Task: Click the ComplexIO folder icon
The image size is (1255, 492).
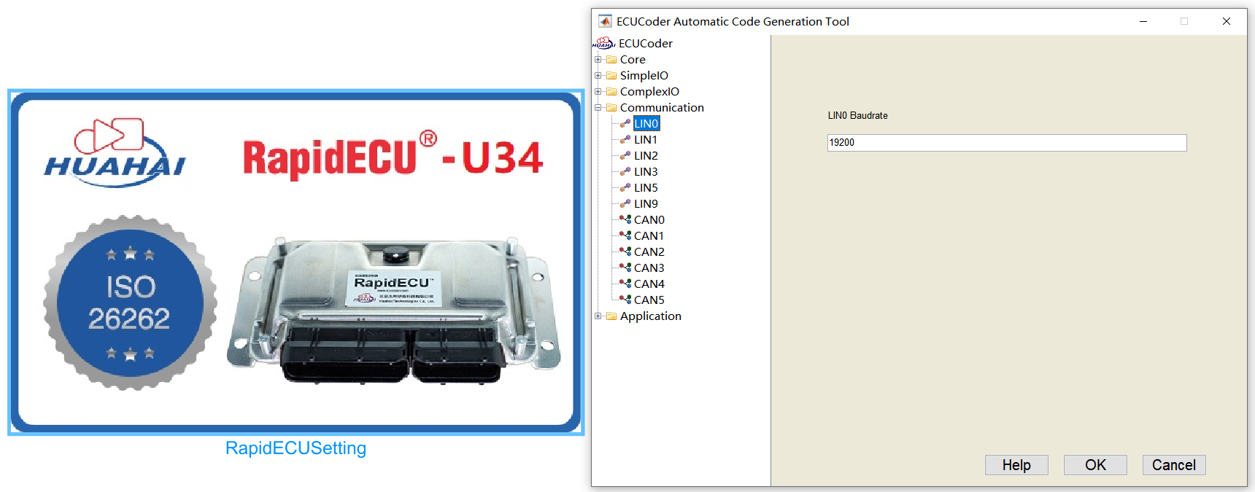Action: pyautogui.click(x=611, y=92)
